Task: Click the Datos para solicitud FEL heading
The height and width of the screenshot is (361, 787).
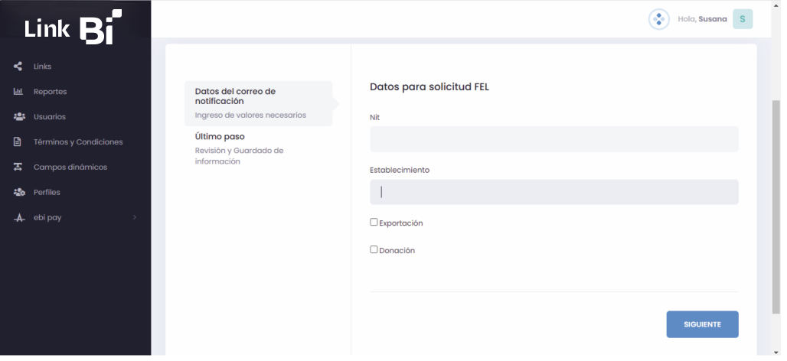Action: (x=429, y=86)
